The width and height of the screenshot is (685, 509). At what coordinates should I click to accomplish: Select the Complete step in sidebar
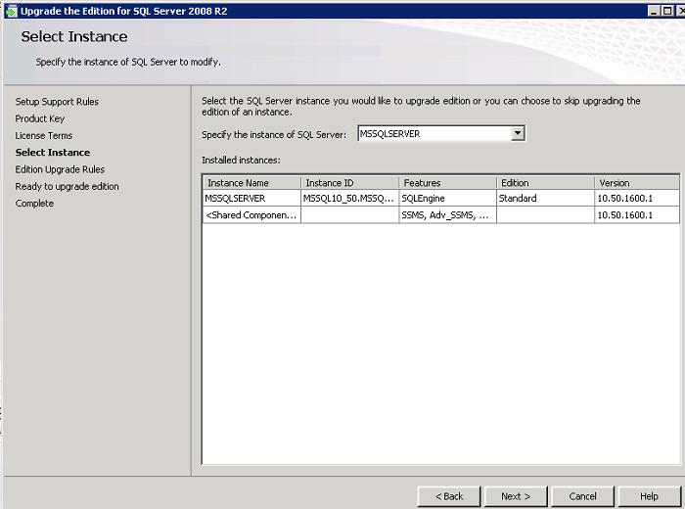point(34,204)
